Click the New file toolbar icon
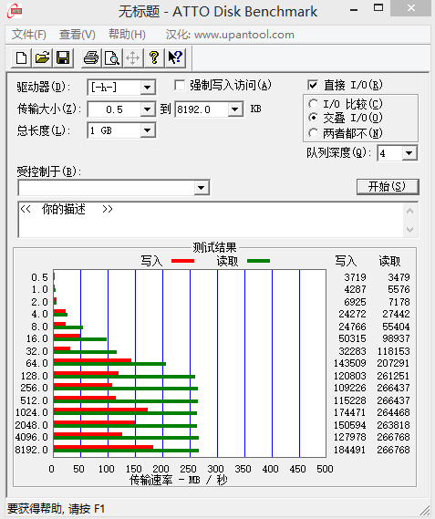The width and height of the screenshot is (435, 519). pyautogui.click(x=22, y=58)
